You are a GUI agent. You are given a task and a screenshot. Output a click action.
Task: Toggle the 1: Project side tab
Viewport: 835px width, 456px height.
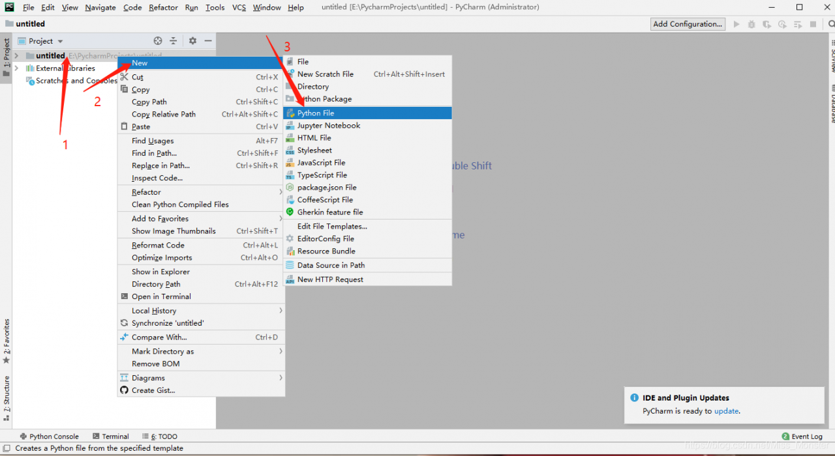[x=7, y=57]
